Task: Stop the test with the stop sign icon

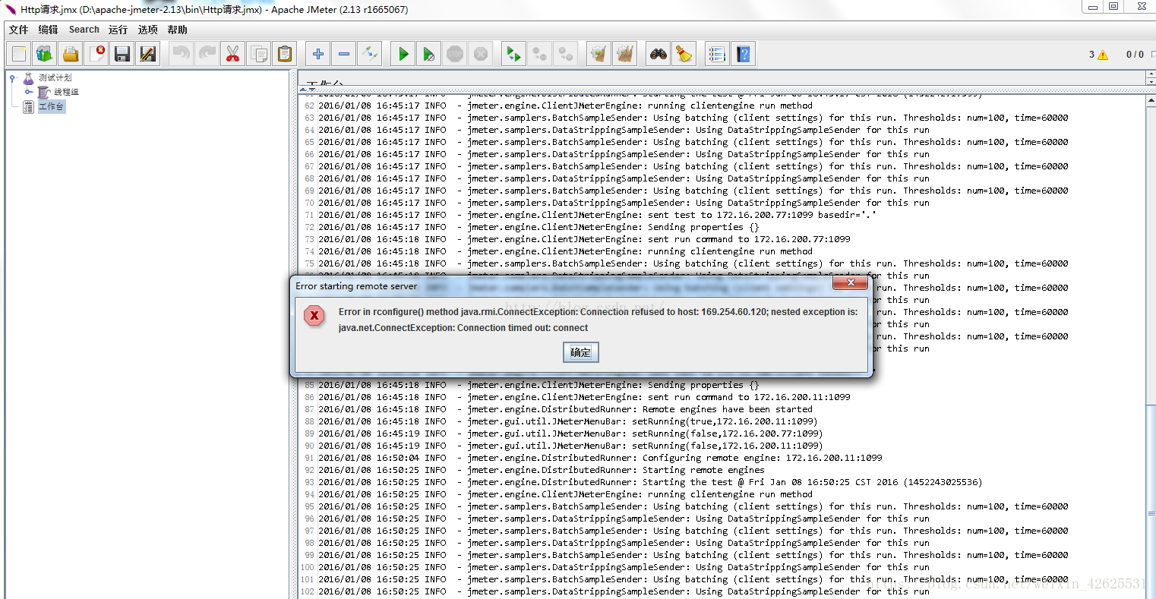Action: [455, 54]
